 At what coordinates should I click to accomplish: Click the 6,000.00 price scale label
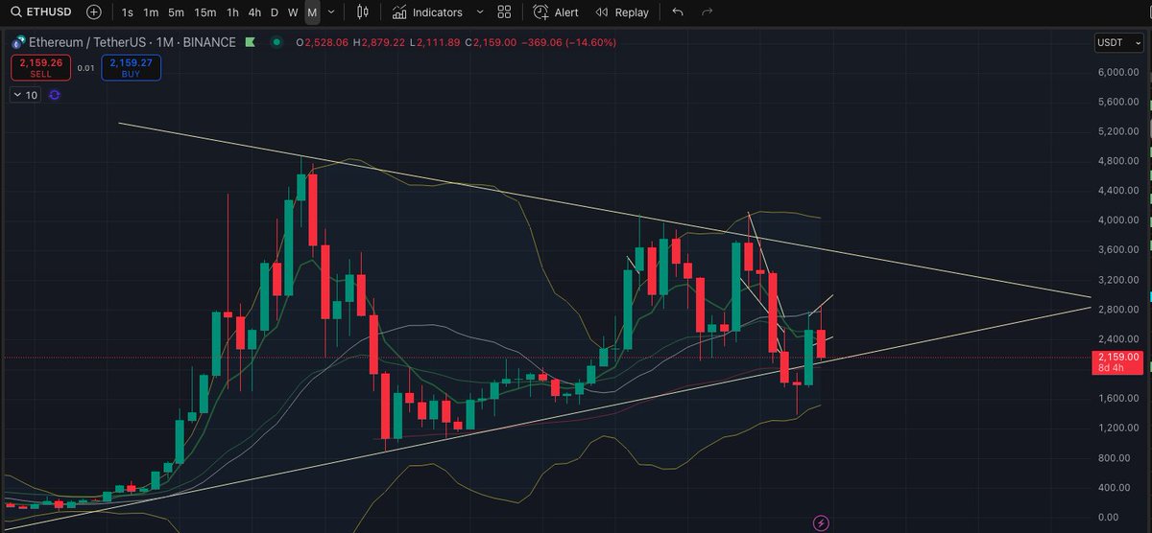coord(1117,72)
